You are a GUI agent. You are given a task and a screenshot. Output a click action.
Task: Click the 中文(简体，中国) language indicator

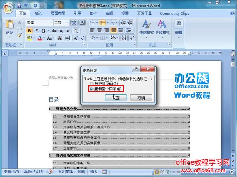click(x=71, y=172)
